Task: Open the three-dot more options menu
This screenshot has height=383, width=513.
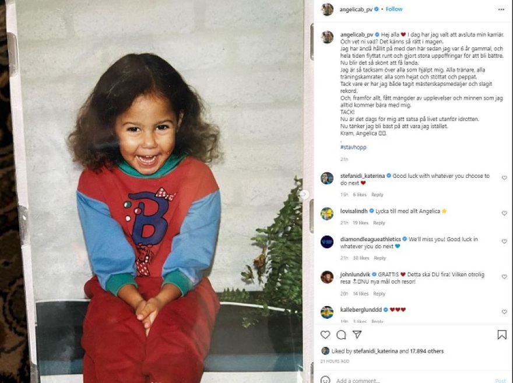Action: point(501,9)
